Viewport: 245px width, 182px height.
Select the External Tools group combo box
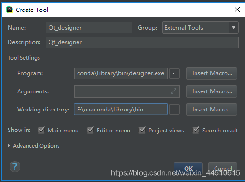tap(200, 28)
